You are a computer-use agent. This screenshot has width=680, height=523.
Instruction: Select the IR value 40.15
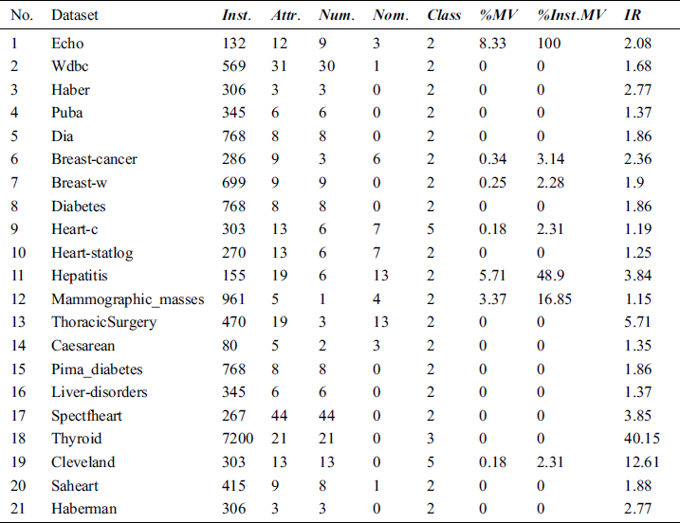[x=641, y=439]
